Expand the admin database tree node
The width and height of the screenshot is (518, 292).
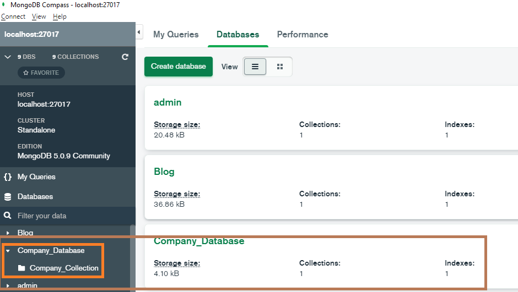pyautogui.click(x=8, y=285)
